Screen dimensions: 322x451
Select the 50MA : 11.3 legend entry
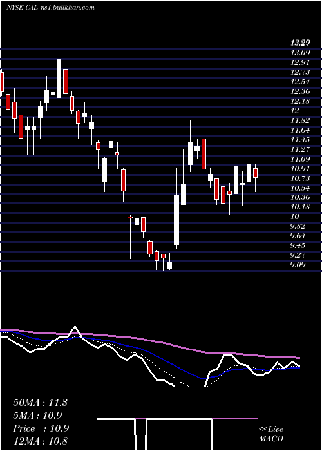click(x=40, y=403)
